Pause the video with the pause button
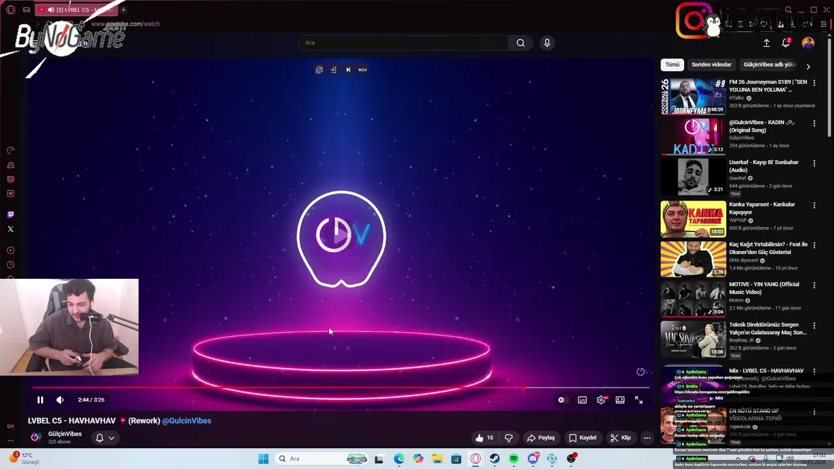 pos(40,400)
